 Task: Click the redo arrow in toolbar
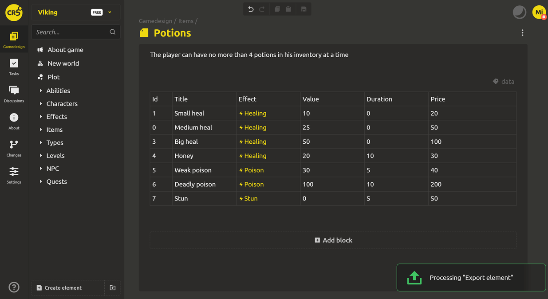262,9
